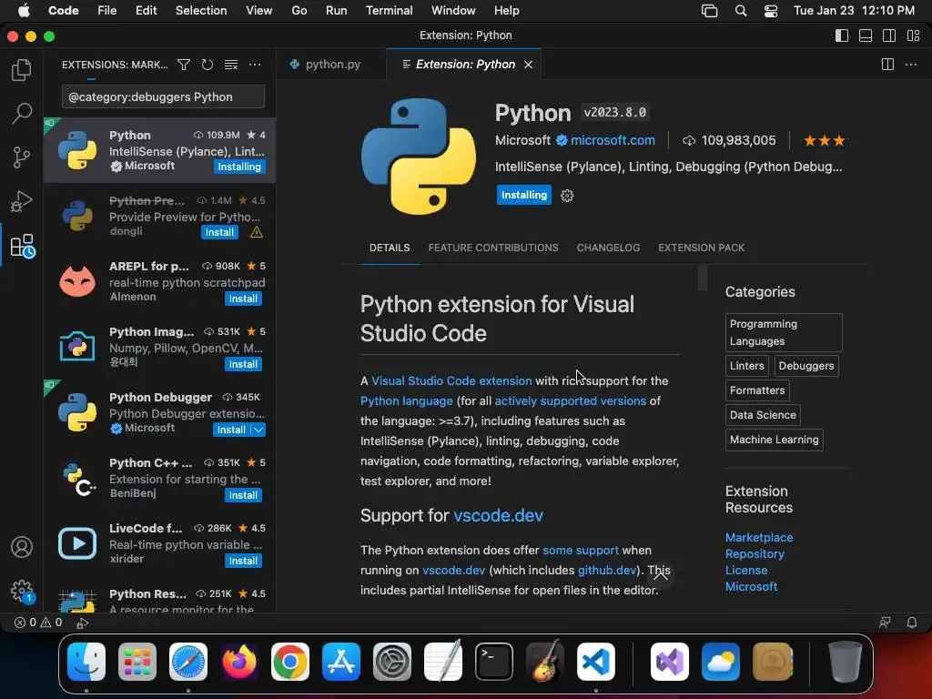This screenshot has height=699, width=932.
Task: Install Python C++ Debugger extension
Action: tap(243, 495)
